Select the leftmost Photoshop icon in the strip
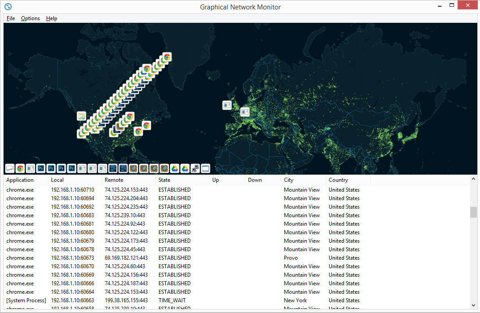 pos(41,168)
